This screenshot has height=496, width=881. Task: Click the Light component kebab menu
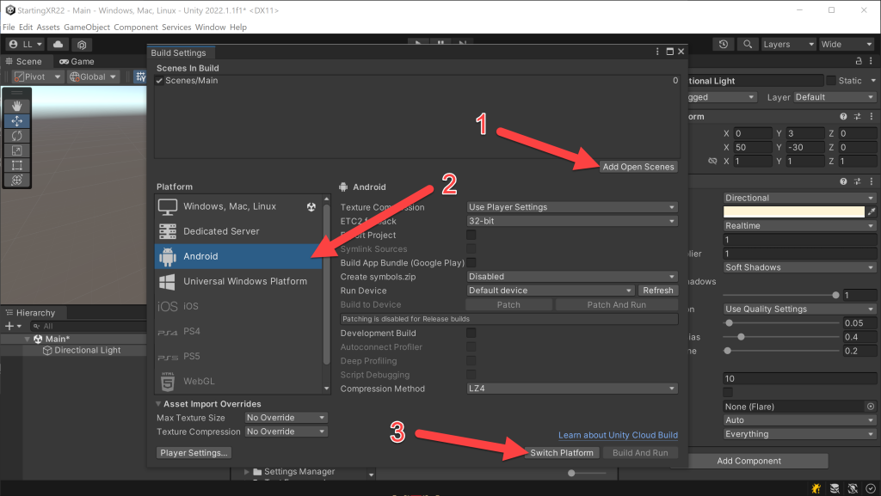[872, 181]
